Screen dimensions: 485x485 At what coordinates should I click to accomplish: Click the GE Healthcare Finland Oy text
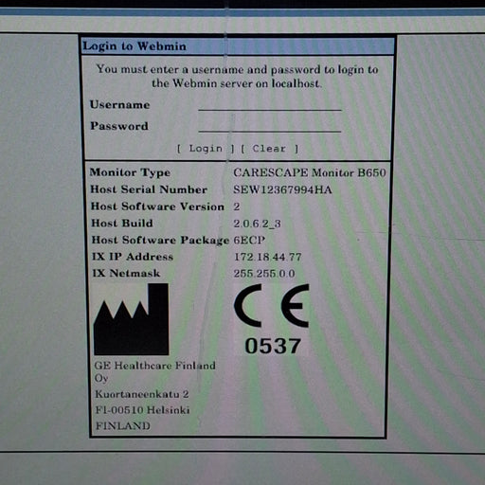coord(154,371)
